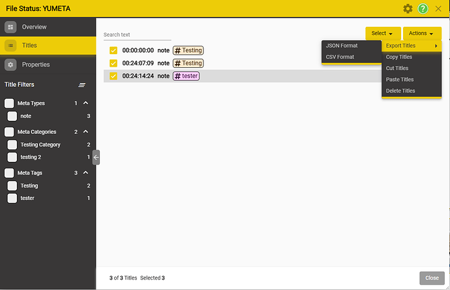This screenshot has height=290, width=450.
Task: Click the Search text input field
Action: (x=137, y=35)
